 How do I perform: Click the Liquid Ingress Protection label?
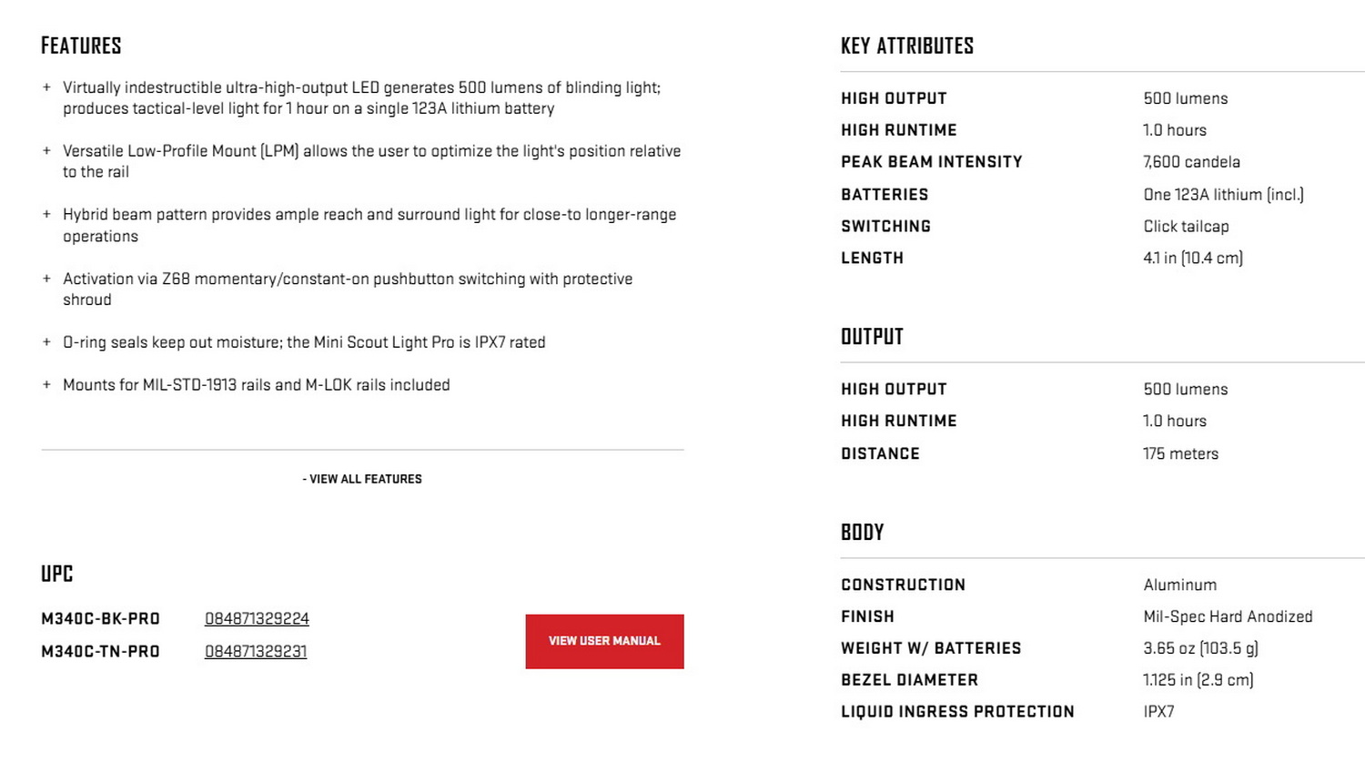click(957, 712)
